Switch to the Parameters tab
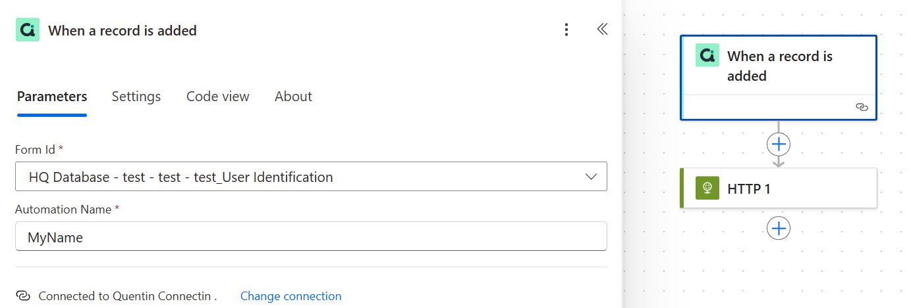Viewport: 911px width, 308px height. coord(52,97)
